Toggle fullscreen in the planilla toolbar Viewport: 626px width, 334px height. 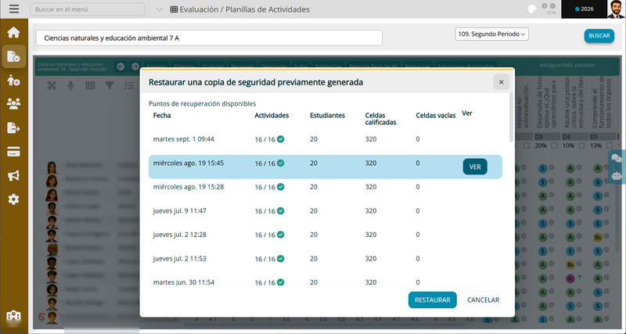(52, 85)
